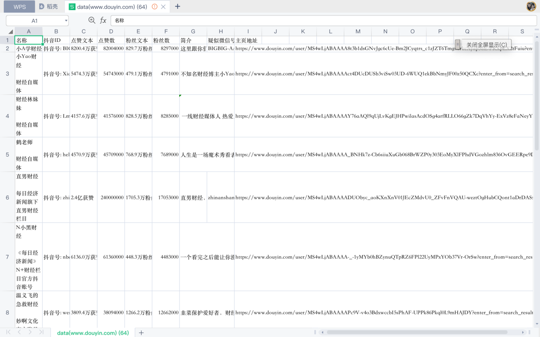Viewport: 540px width, 337px height.
Task: Click header cell 简介
Action: 193,40
